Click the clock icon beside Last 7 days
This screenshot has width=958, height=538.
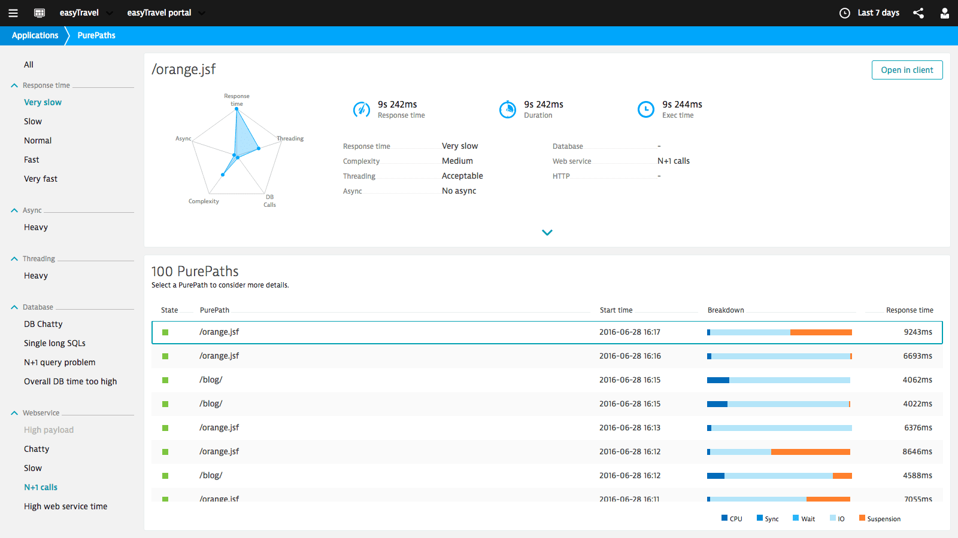845,13
